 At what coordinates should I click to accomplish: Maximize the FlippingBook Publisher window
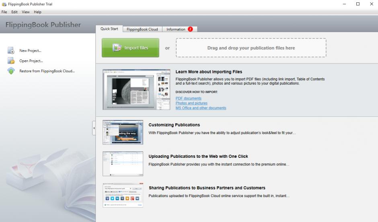(x=358, y=4)
